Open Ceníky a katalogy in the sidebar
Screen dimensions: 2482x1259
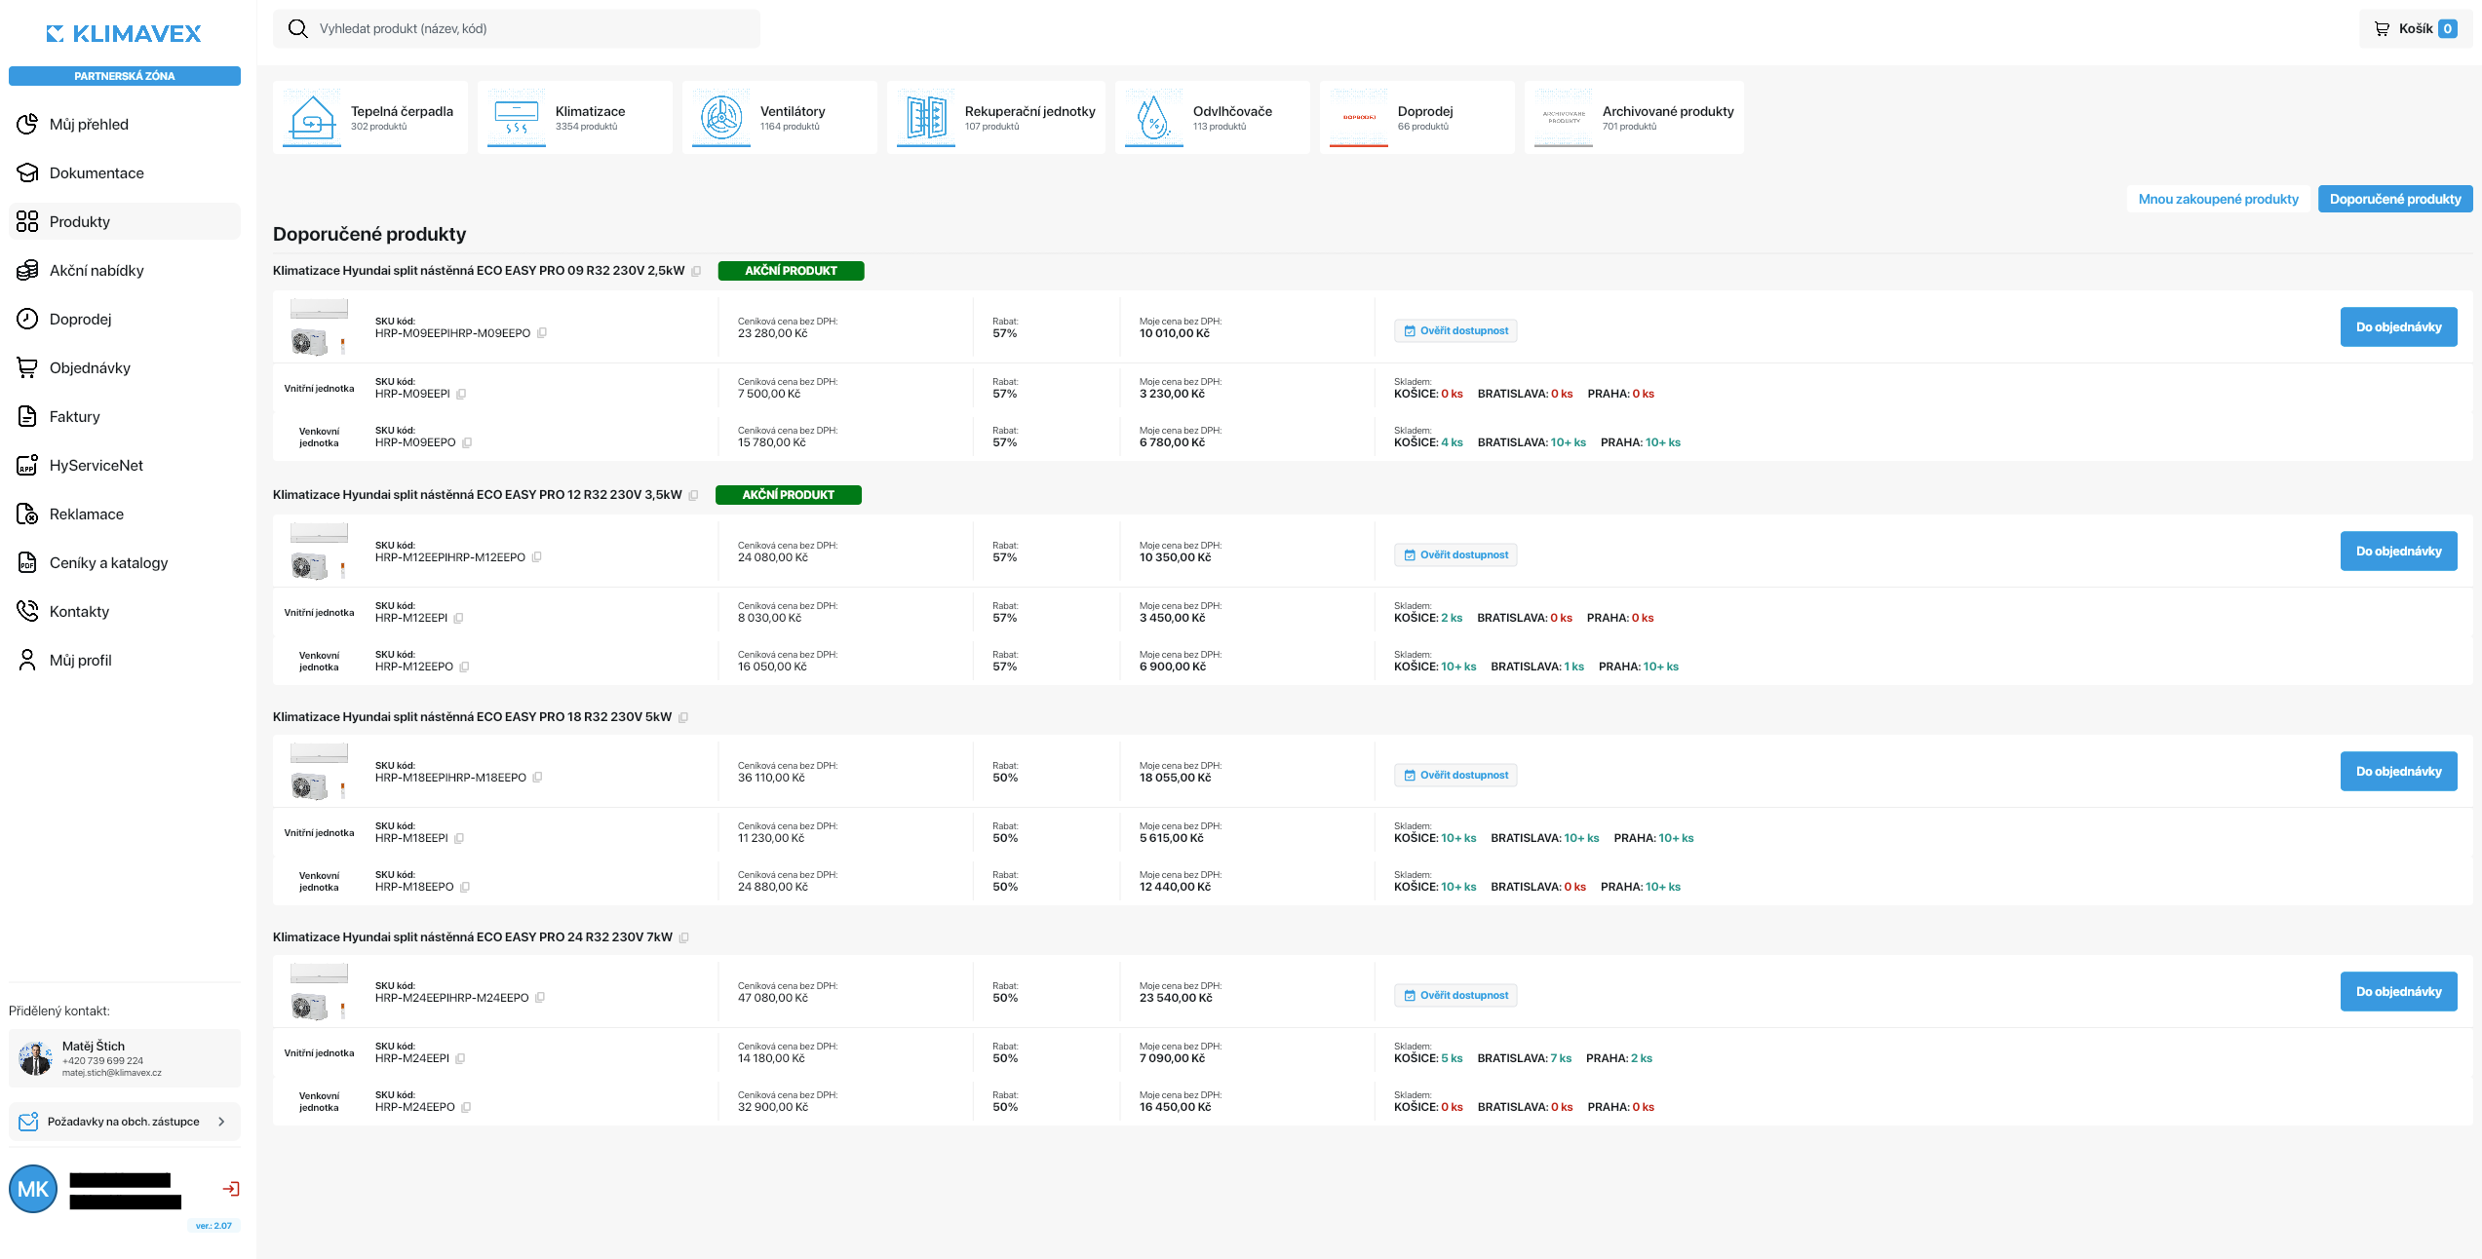click(125, 563)
